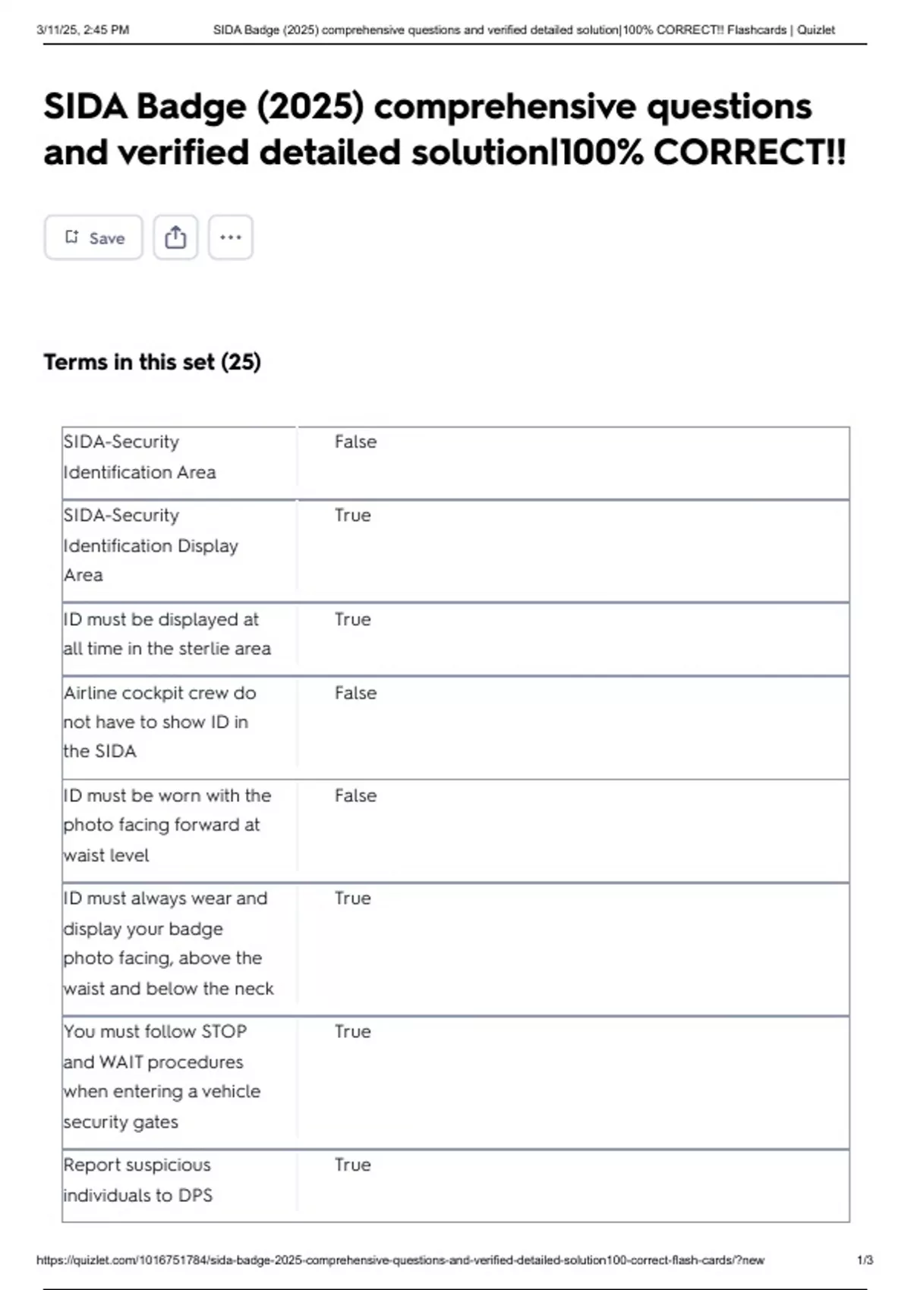Click the page header title text
The width and height of the screenshot is (911, 1290).
click(524, 30)
